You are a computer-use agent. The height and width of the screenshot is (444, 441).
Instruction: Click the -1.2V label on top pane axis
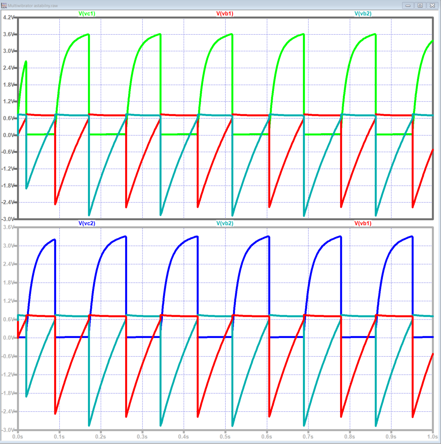tap(8, 169)
